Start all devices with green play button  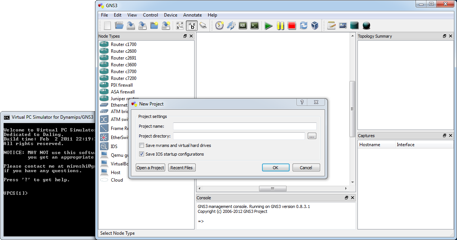268,26
